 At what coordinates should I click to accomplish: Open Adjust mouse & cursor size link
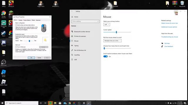tap(169, 23)
